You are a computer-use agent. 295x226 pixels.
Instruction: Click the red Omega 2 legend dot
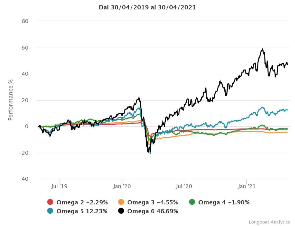point(50,202)
